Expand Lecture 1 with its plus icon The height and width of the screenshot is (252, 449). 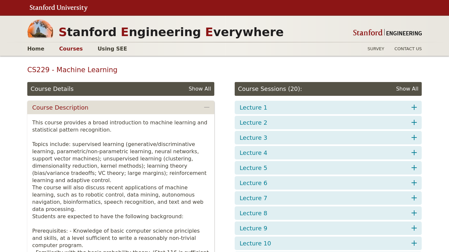pyautogui.click(x=414, y=107)
